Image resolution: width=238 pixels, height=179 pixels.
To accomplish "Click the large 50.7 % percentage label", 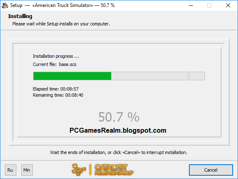I will pos(119,117).
